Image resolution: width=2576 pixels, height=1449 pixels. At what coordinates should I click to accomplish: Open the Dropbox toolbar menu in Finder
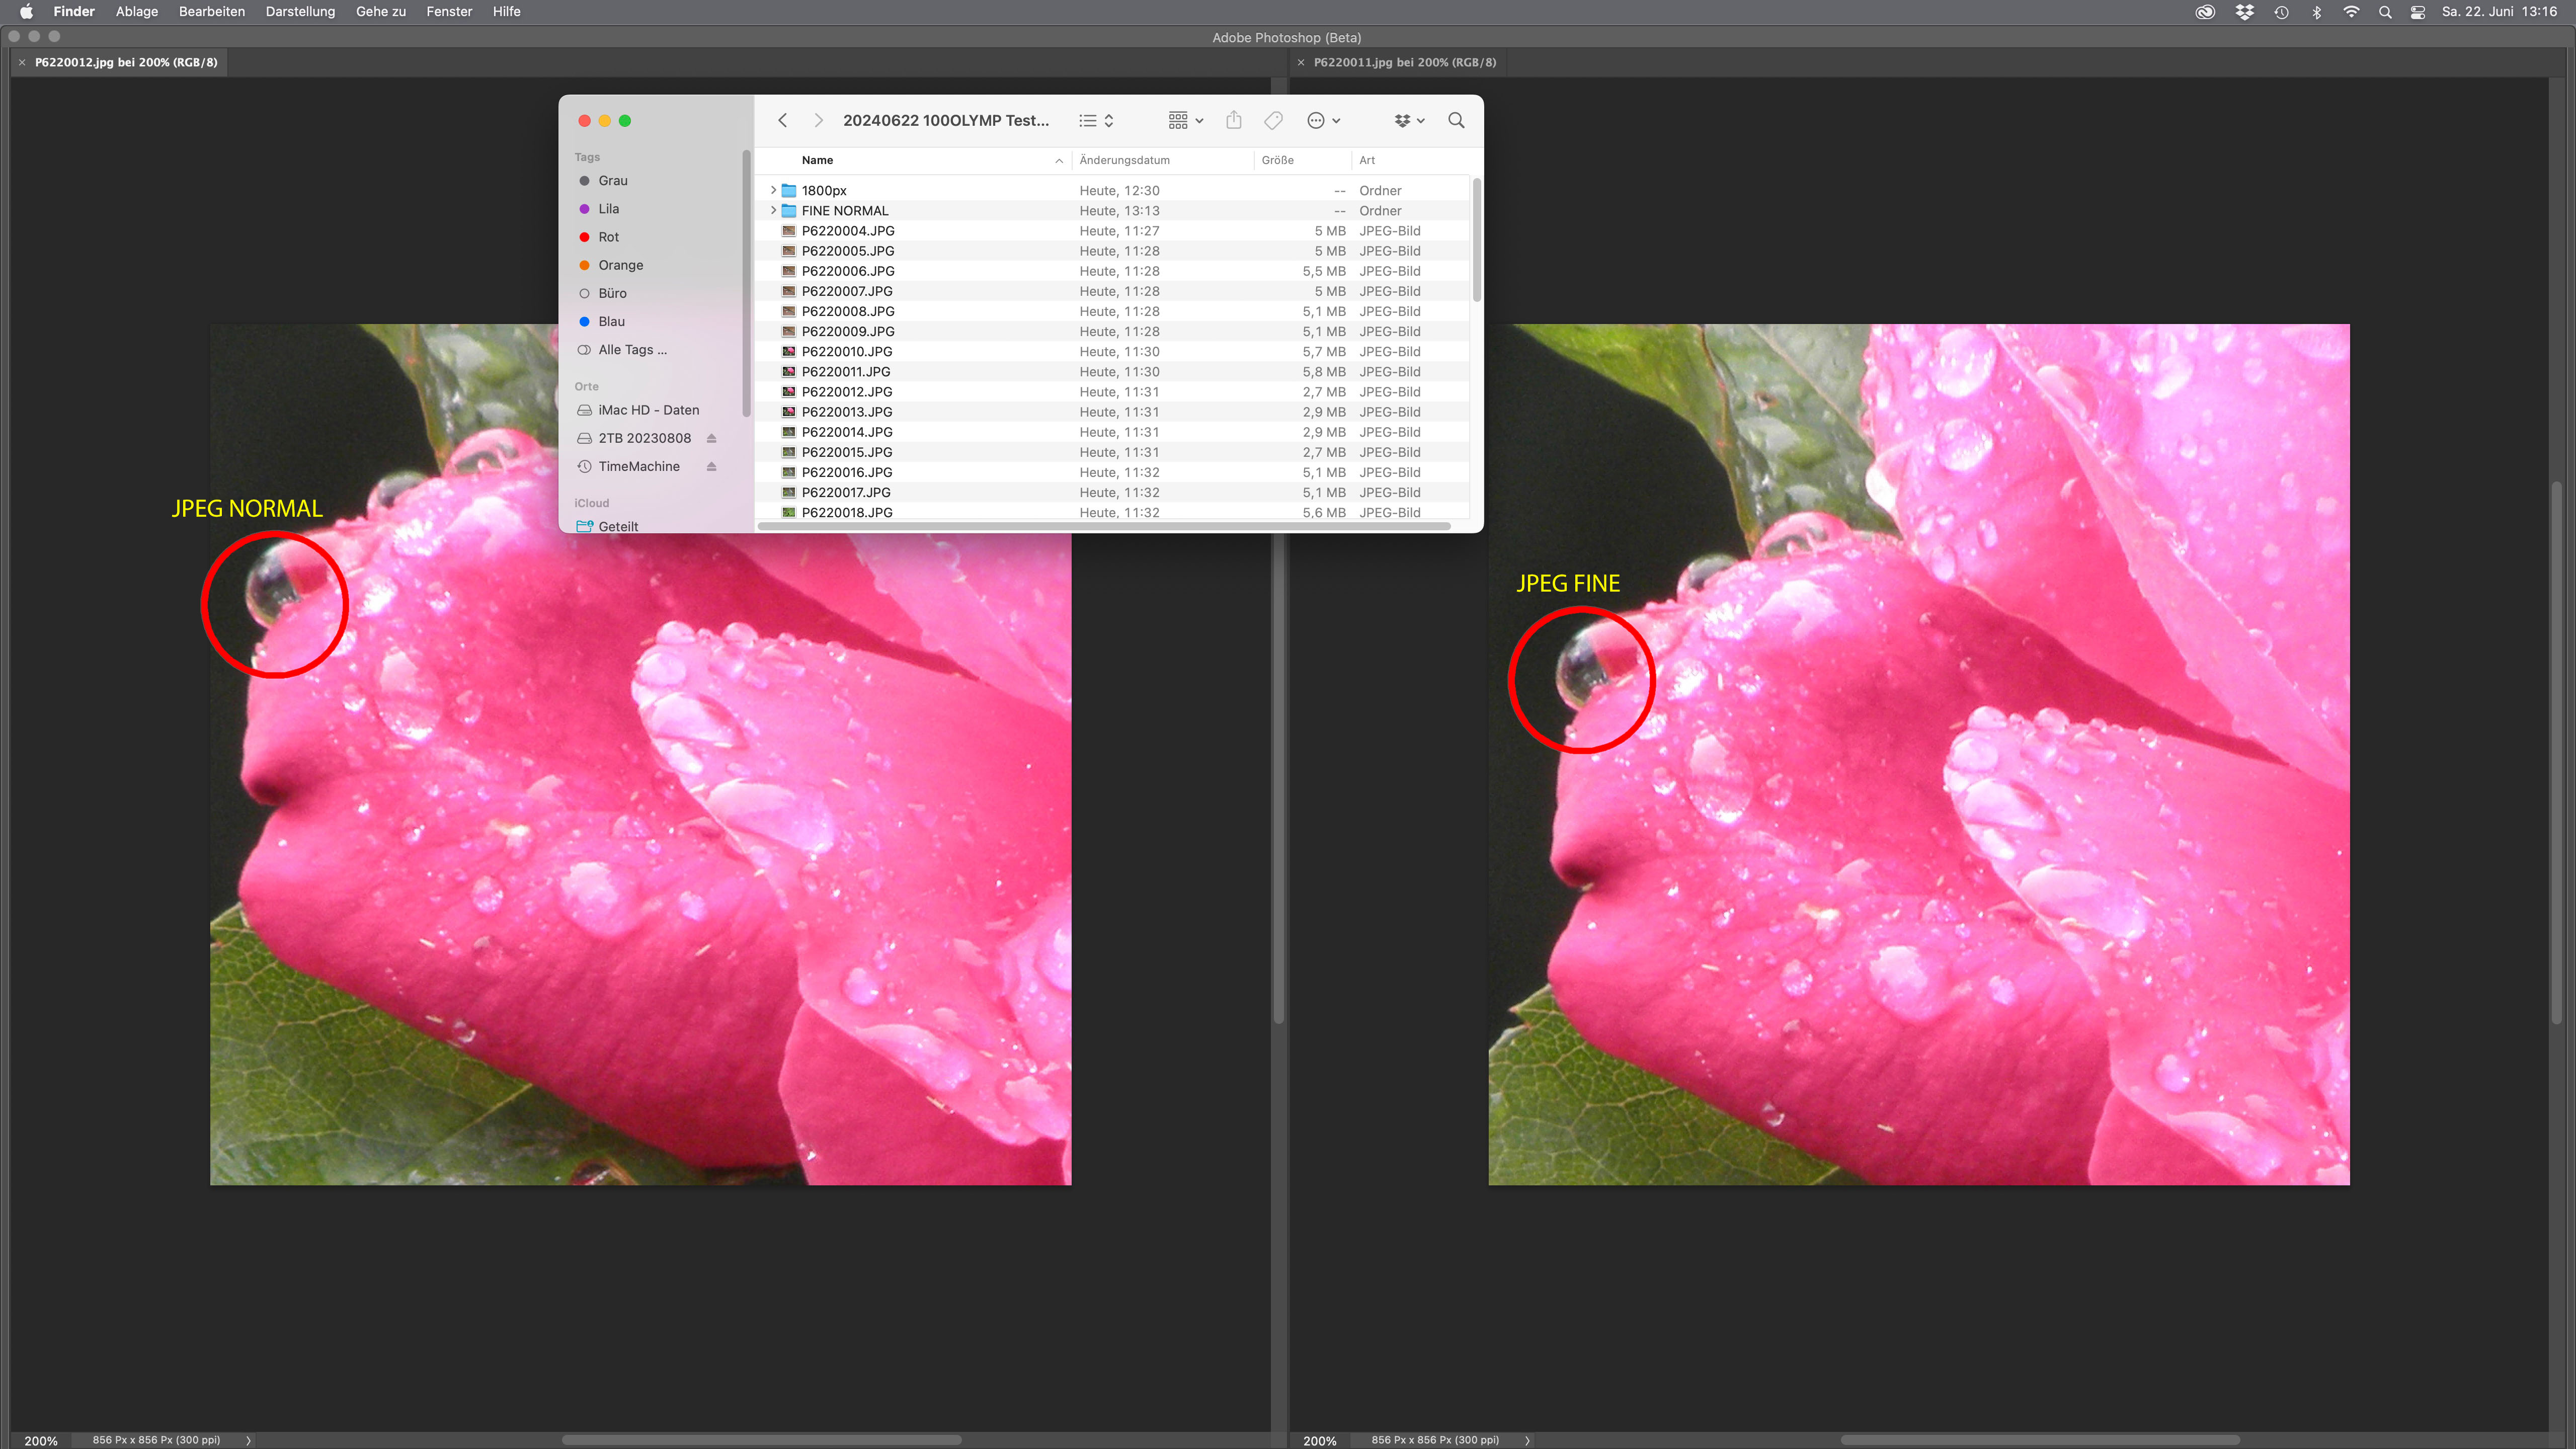click(x=1409, y=120)
